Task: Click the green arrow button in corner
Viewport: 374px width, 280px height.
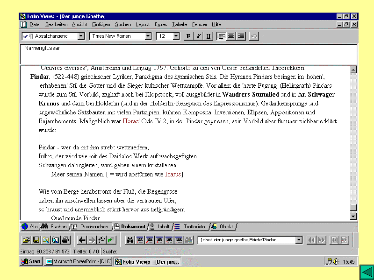Action: pos(366,272)
